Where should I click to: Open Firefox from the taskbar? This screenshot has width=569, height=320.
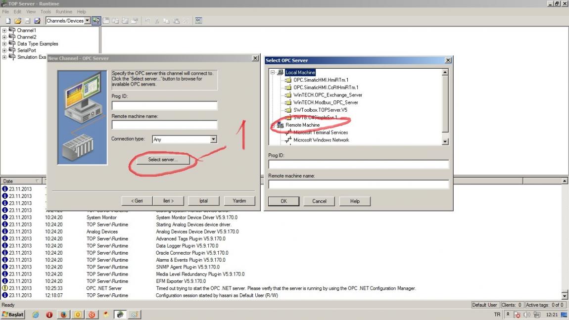[x=63, y=315]
